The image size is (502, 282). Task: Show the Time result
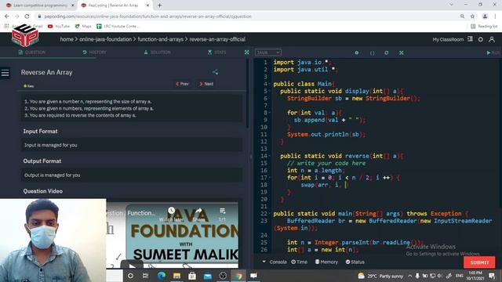[300, 262]
